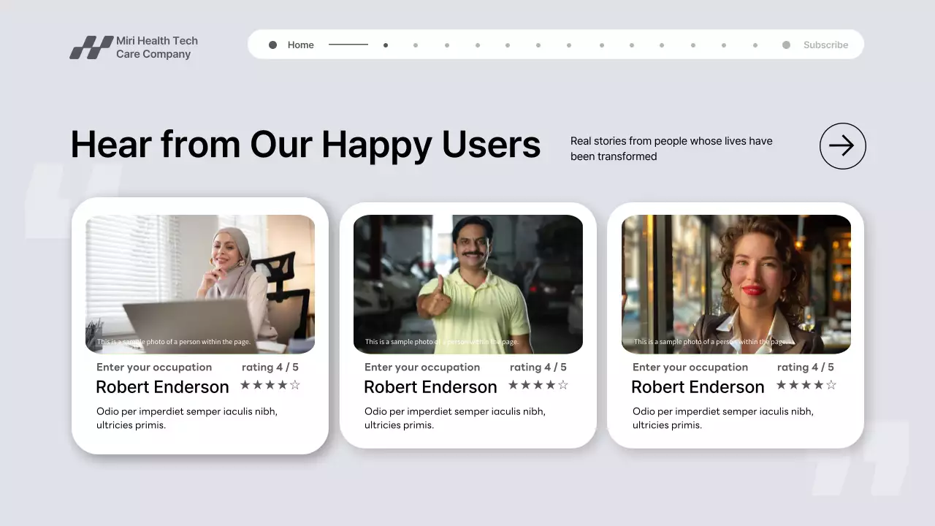The image size is (935, 526).
Task: Select the larger Subscribe navigation dot
Action: pos(785,45)
